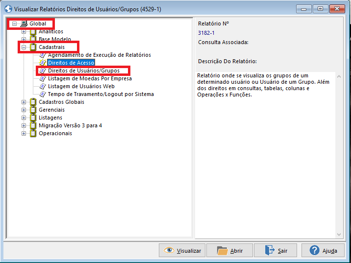Screen dimensions: 351x263
Task: Select Migração Versão 3 para 4 label
Action: coord(70,125)
